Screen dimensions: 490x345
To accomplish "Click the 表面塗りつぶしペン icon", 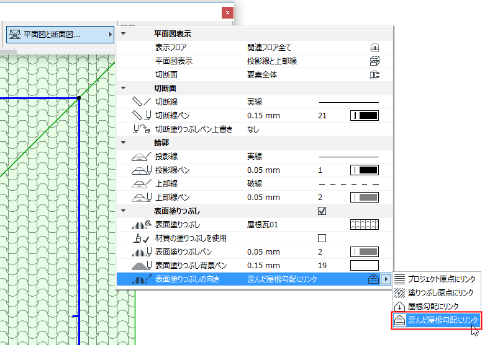I will 141,252.
